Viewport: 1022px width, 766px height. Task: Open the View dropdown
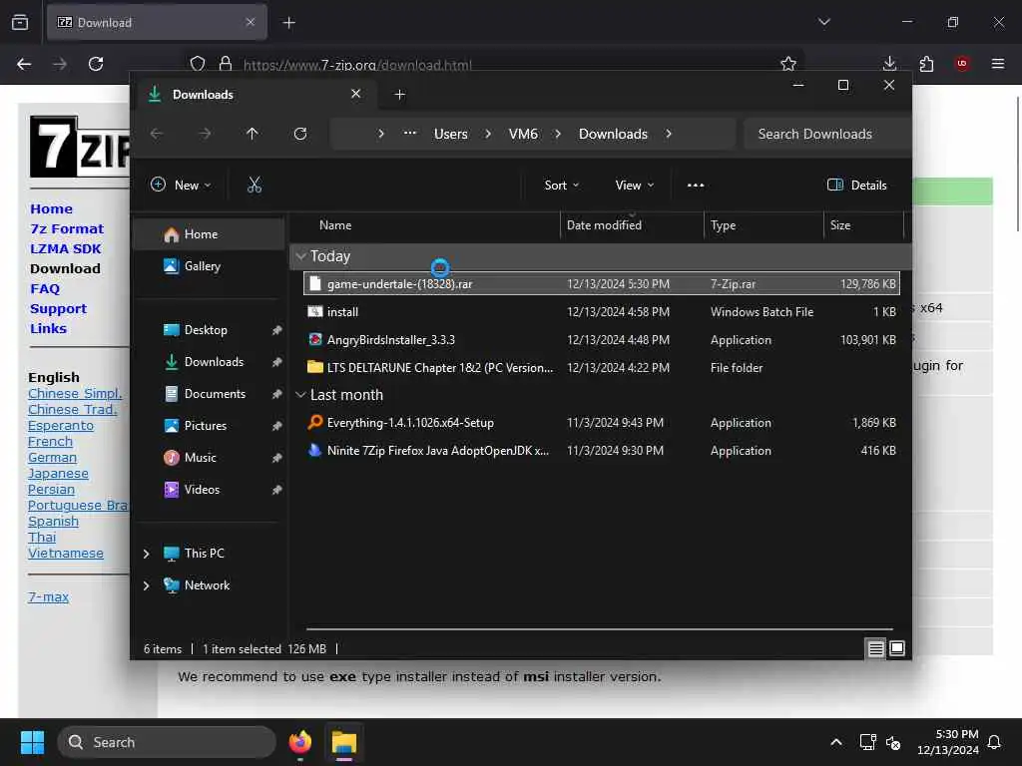pos(634,185)
